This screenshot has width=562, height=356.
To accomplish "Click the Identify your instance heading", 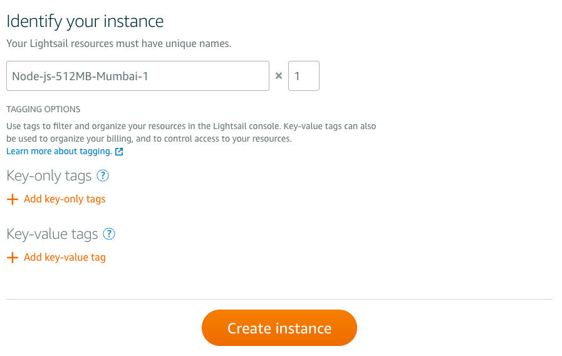I will 85,21.
